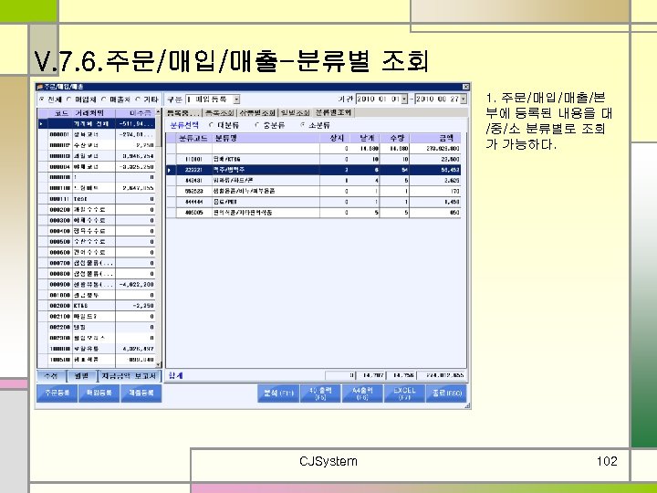Click the 매입등록 button at bottom
Image resolution: width=657 pixels, height=493 pixels.
click(99, 393)
